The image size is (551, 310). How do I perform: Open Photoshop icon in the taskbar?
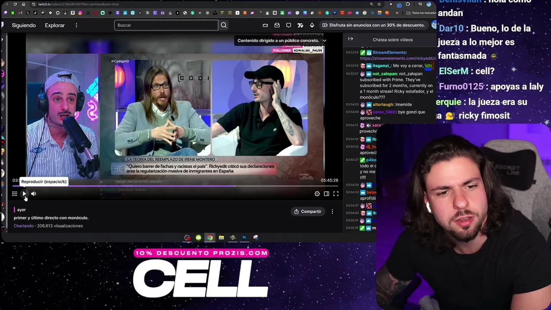244,238
